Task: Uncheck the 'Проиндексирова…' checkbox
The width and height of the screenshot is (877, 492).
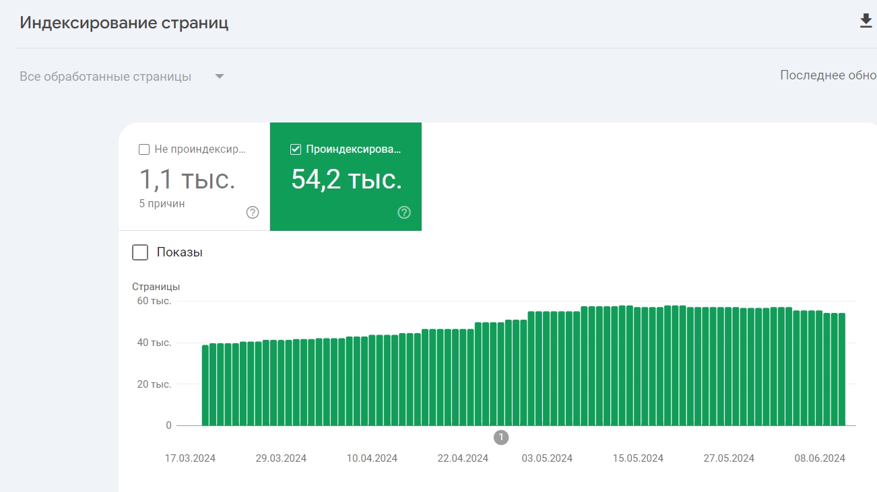Action: 295,149
